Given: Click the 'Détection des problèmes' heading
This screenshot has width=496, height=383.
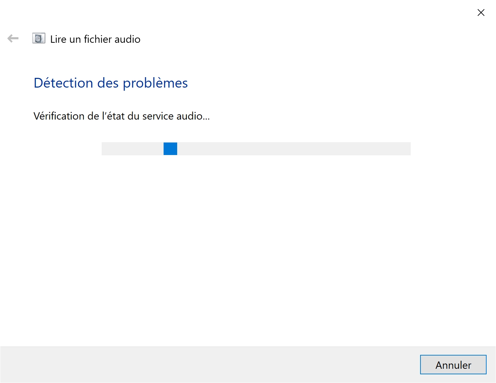Looking at the screenshot, I should coord(111,83).
